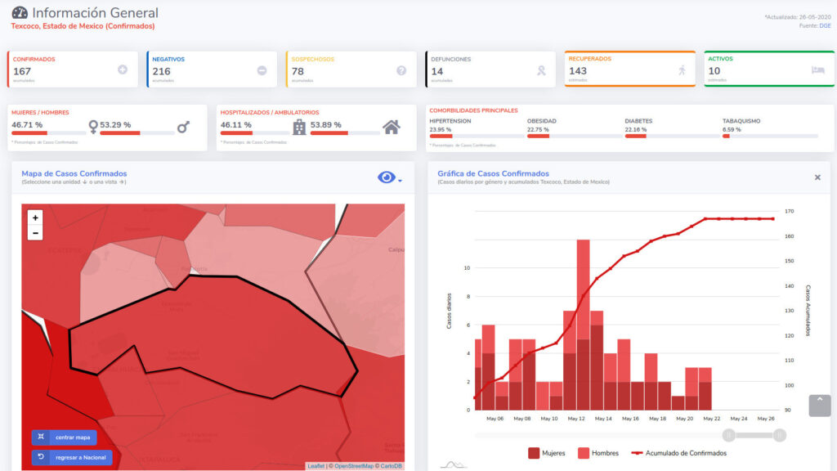Click the bed icon in Activos card
837x471 pixels.
[x=817, y=70]
